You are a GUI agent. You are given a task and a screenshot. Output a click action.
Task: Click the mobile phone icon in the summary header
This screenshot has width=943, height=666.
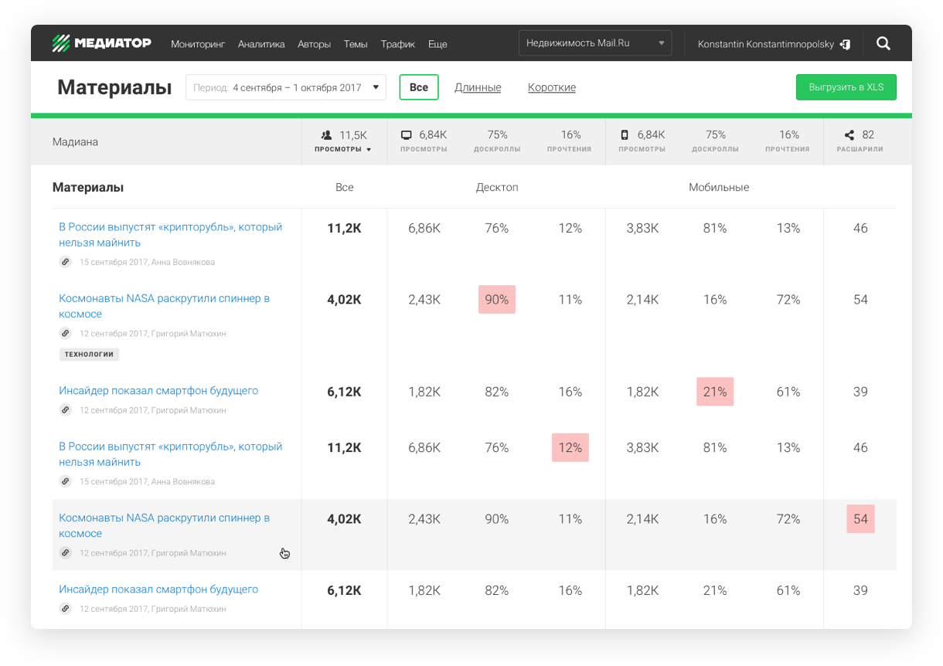625,135
